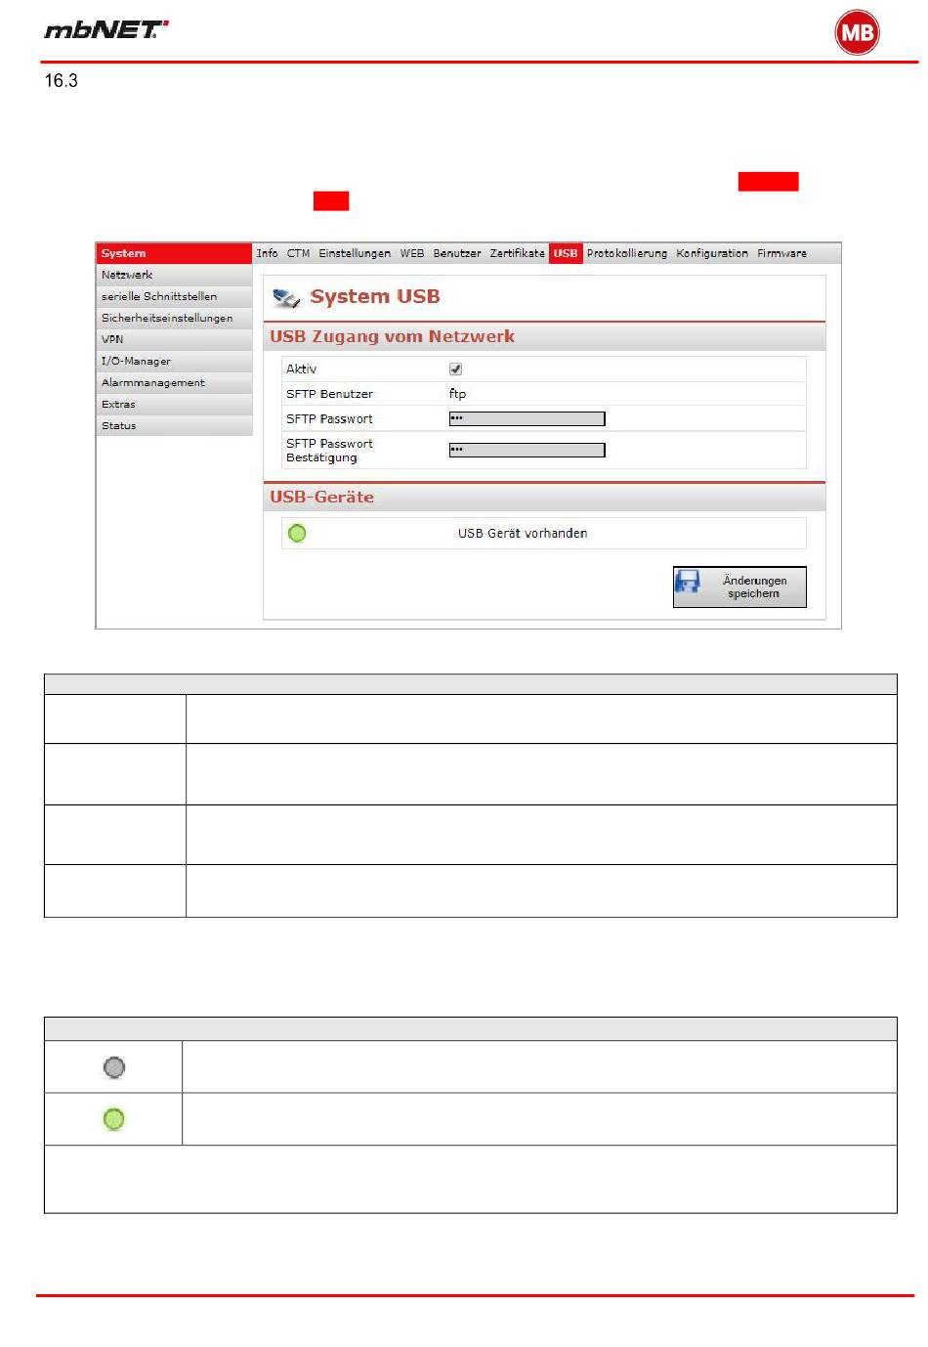
Task: Open Alarmmanagement in the sidebar
Action: pyautogui.click(x=174, y=382)
